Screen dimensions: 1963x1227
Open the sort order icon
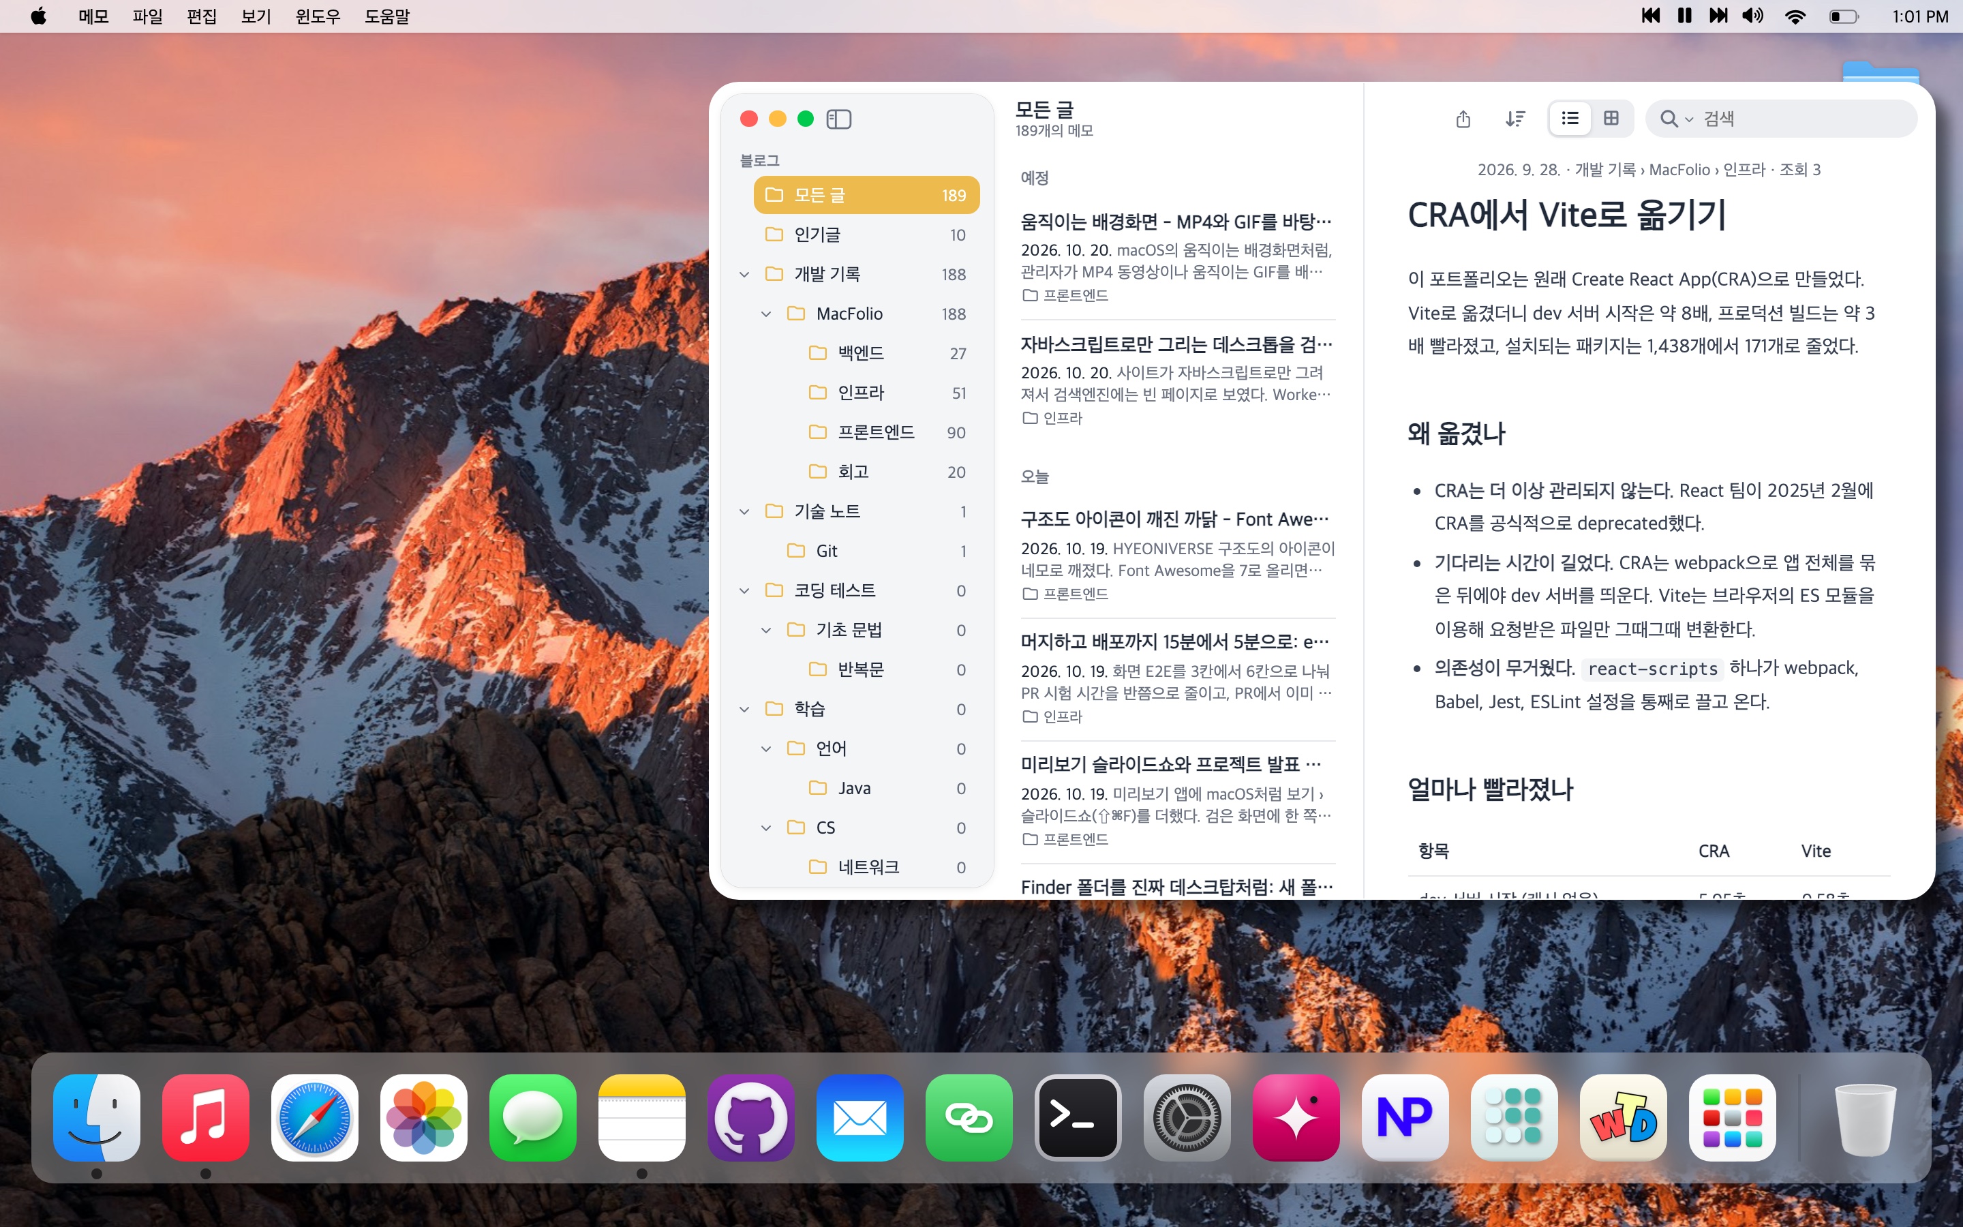pos(1515,119)
